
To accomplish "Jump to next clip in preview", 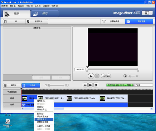I will [109, 76].
